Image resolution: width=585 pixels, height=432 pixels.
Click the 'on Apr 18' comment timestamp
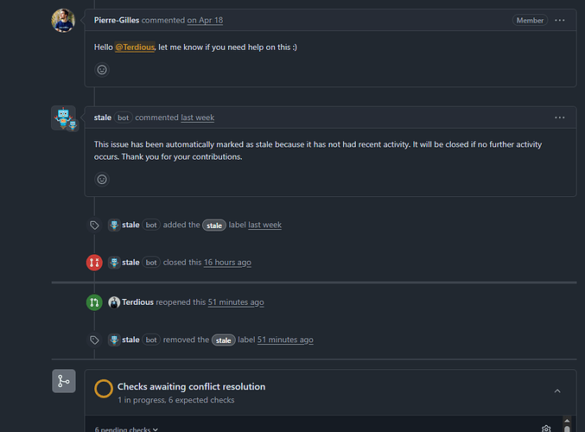pos(204,20)
